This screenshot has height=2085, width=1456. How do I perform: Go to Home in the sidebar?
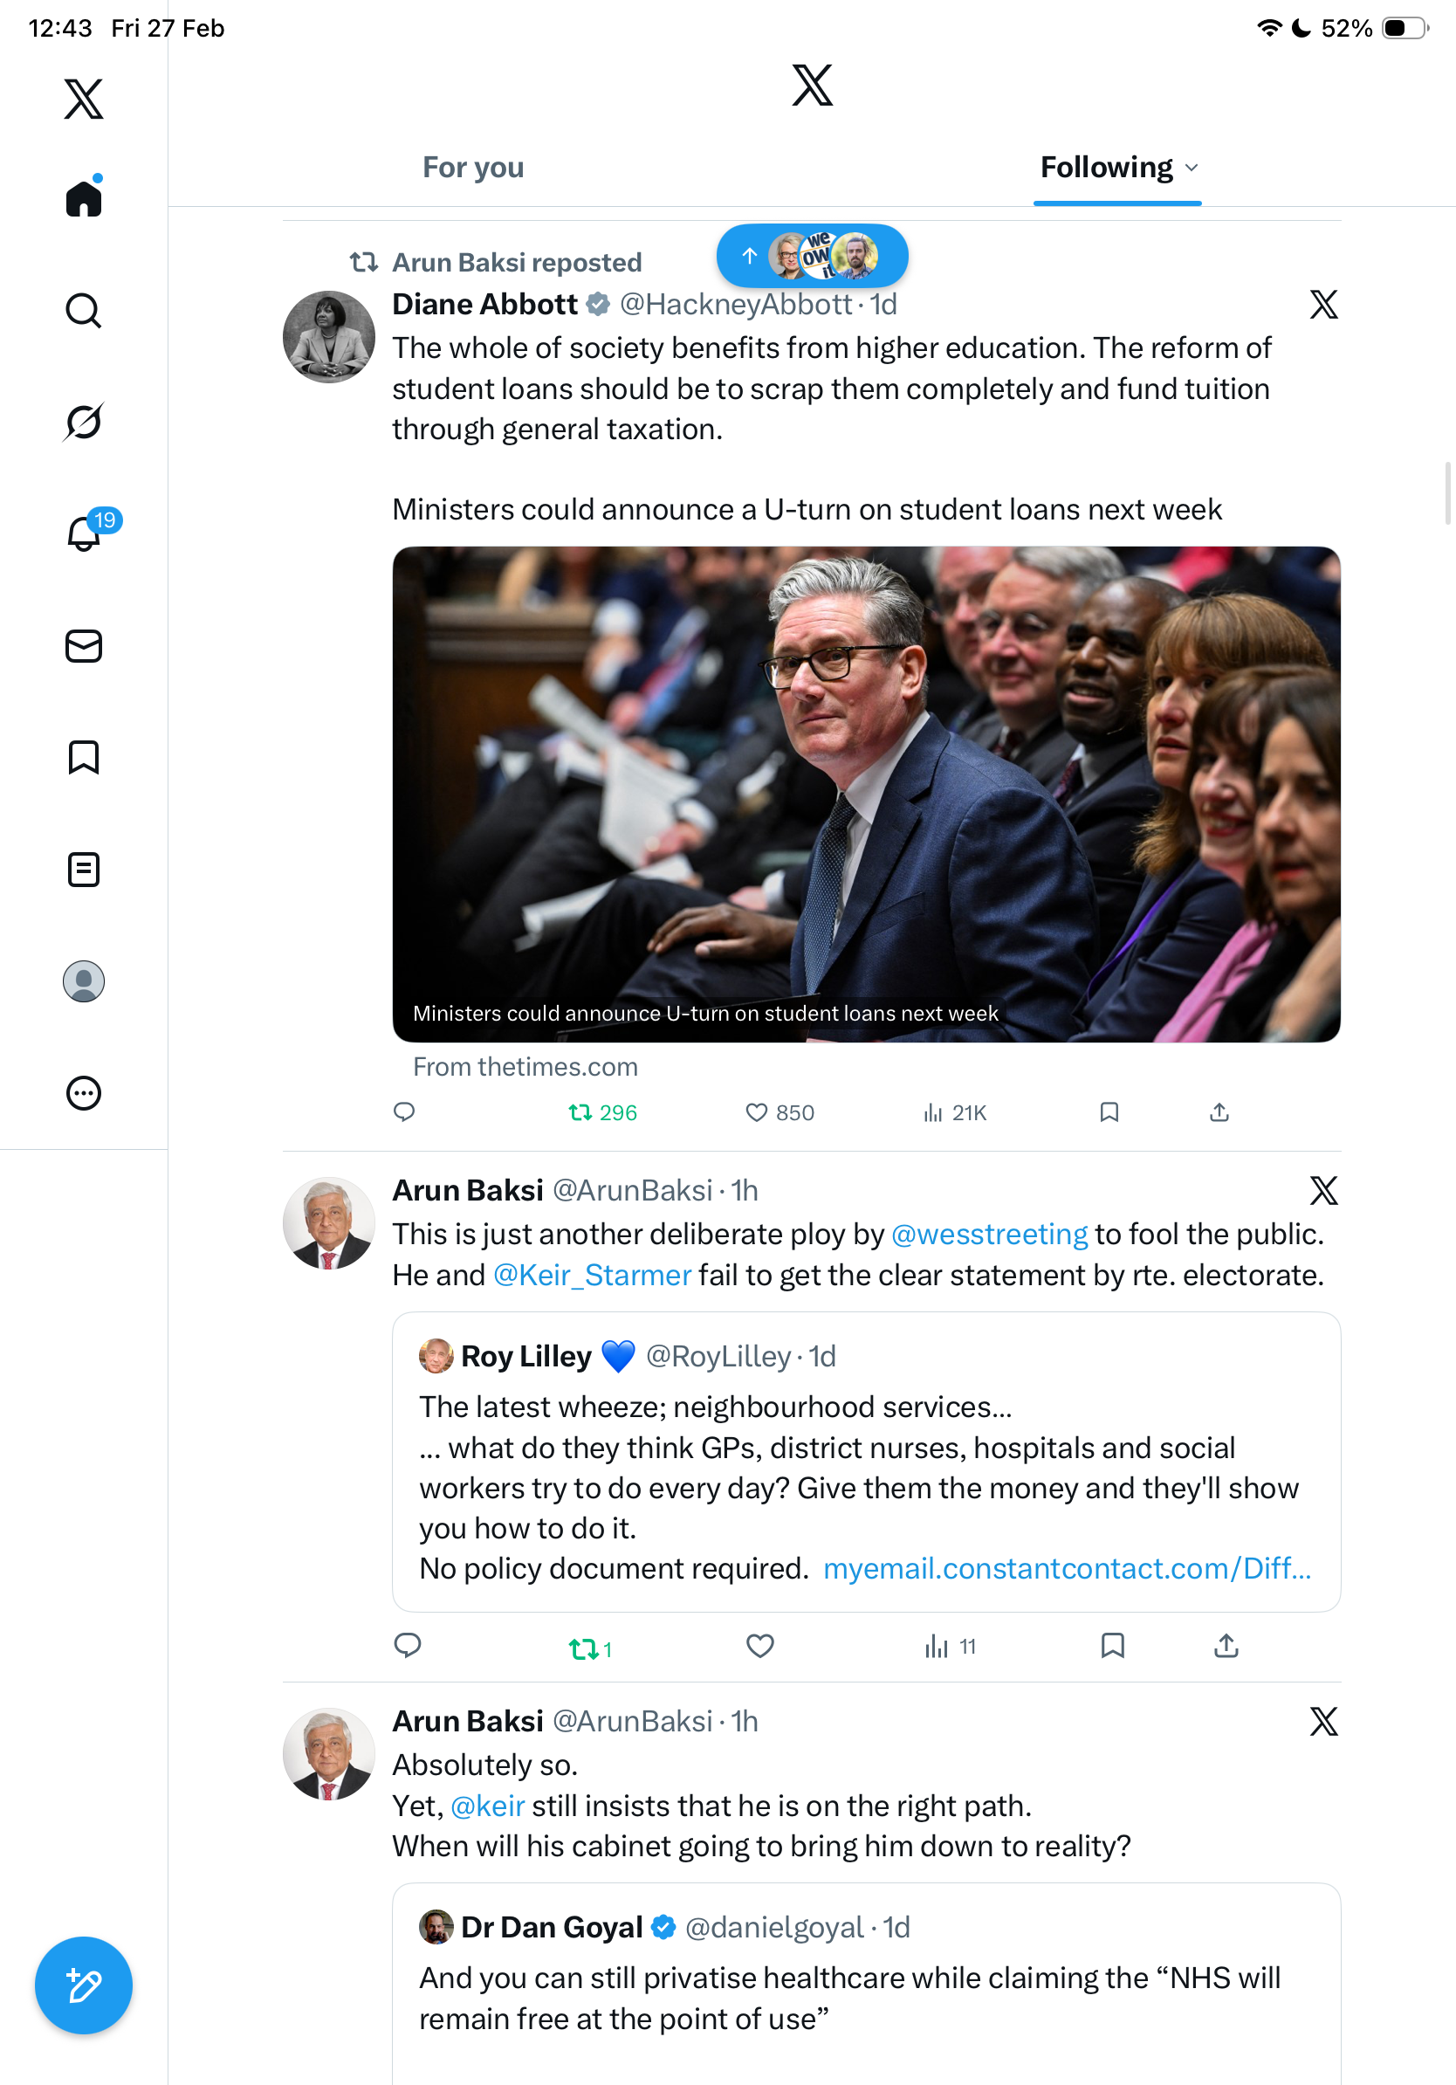(x=84, y=199)
